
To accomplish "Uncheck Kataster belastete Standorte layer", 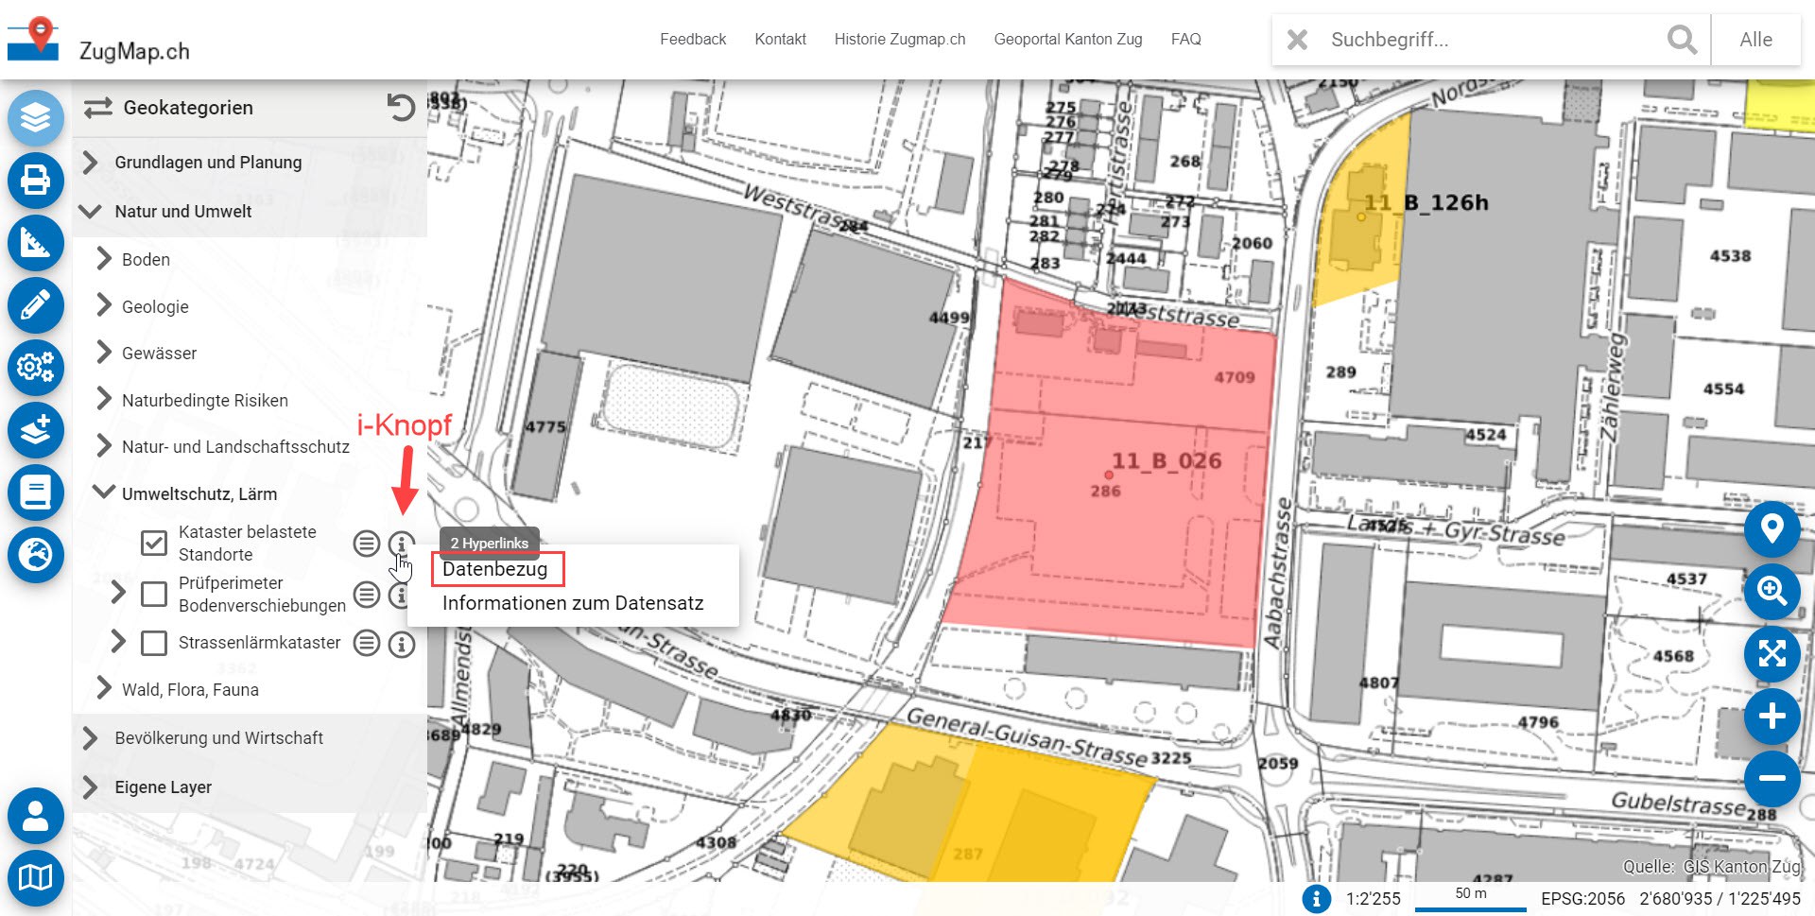I will click(x=154, y=544).
